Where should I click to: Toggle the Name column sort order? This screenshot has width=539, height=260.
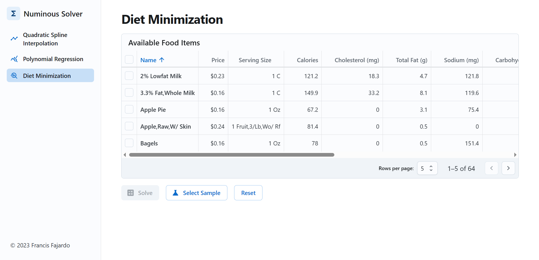coord(152,60)
